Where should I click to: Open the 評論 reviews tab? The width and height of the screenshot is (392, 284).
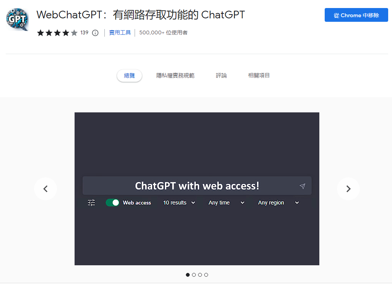pos(221,75)
